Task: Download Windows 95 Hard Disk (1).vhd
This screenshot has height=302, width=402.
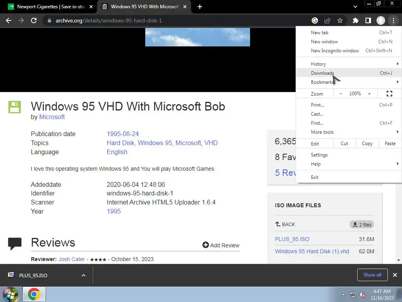Action: pos(312,251)
